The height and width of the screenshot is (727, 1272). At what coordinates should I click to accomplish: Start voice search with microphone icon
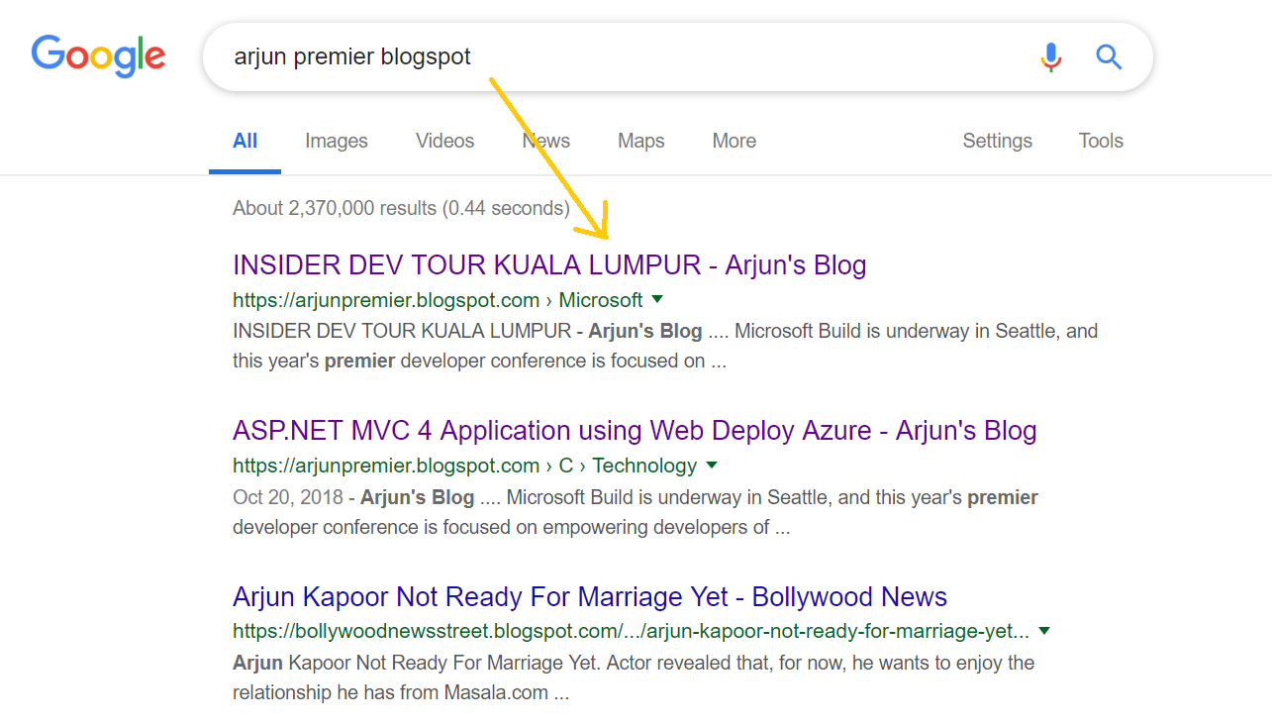pos(1051,57)
